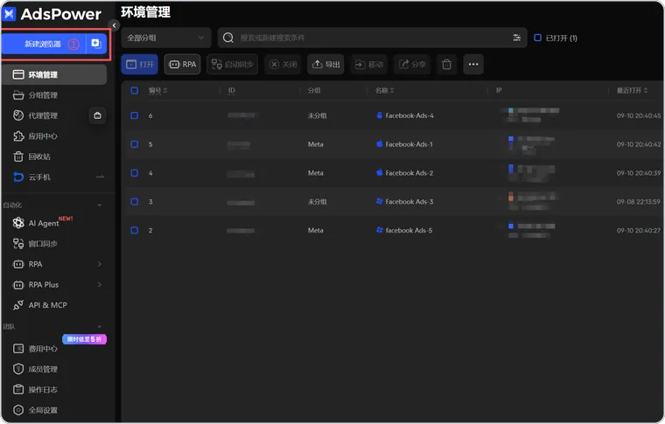Expand the RPA submenu chevron
The height and width of the screenshot is (424, 665).
click(x=100, y=264)
